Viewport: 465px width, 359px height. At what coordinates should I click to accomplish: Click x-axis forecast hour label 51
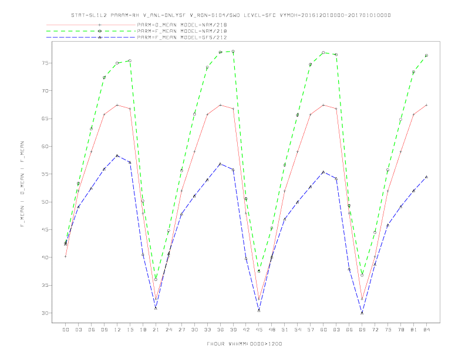click(x=285, y=330)
